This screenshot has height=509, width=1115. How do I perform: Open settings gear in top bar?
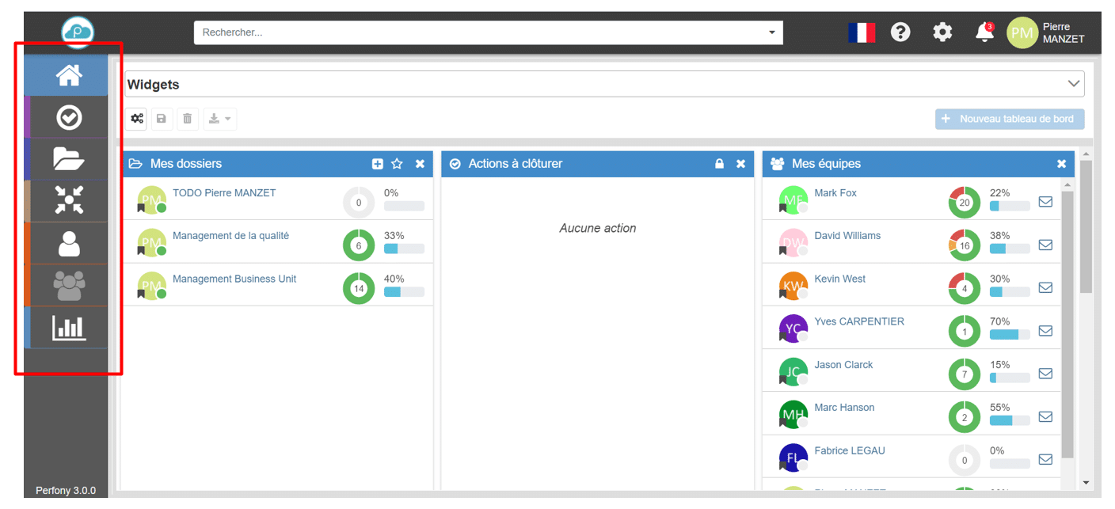click(942, 32)
